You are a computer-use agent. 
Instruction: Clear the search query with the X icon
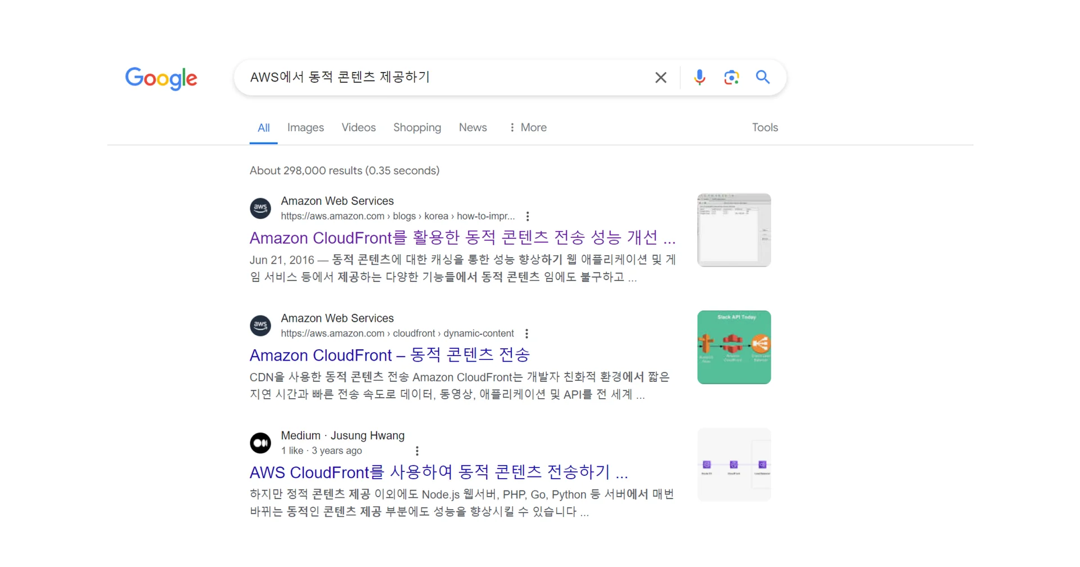pos(661,78)
